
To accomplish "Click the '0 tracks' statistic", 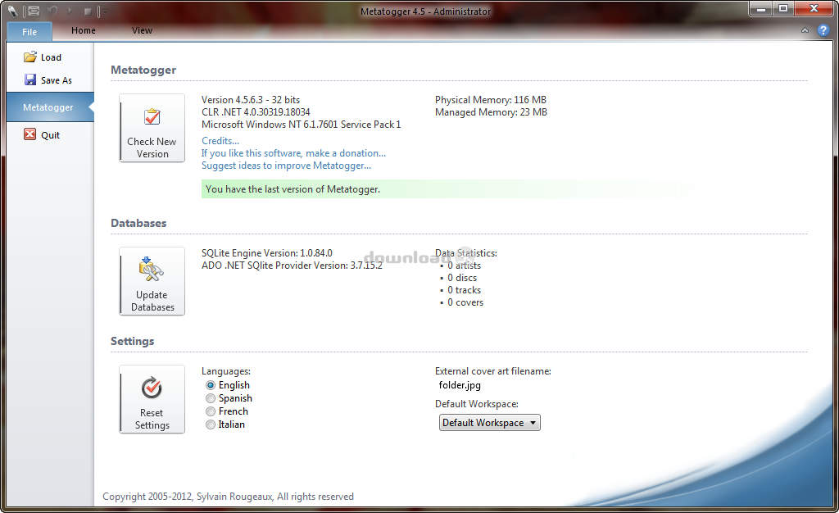I will pos(464,290).
